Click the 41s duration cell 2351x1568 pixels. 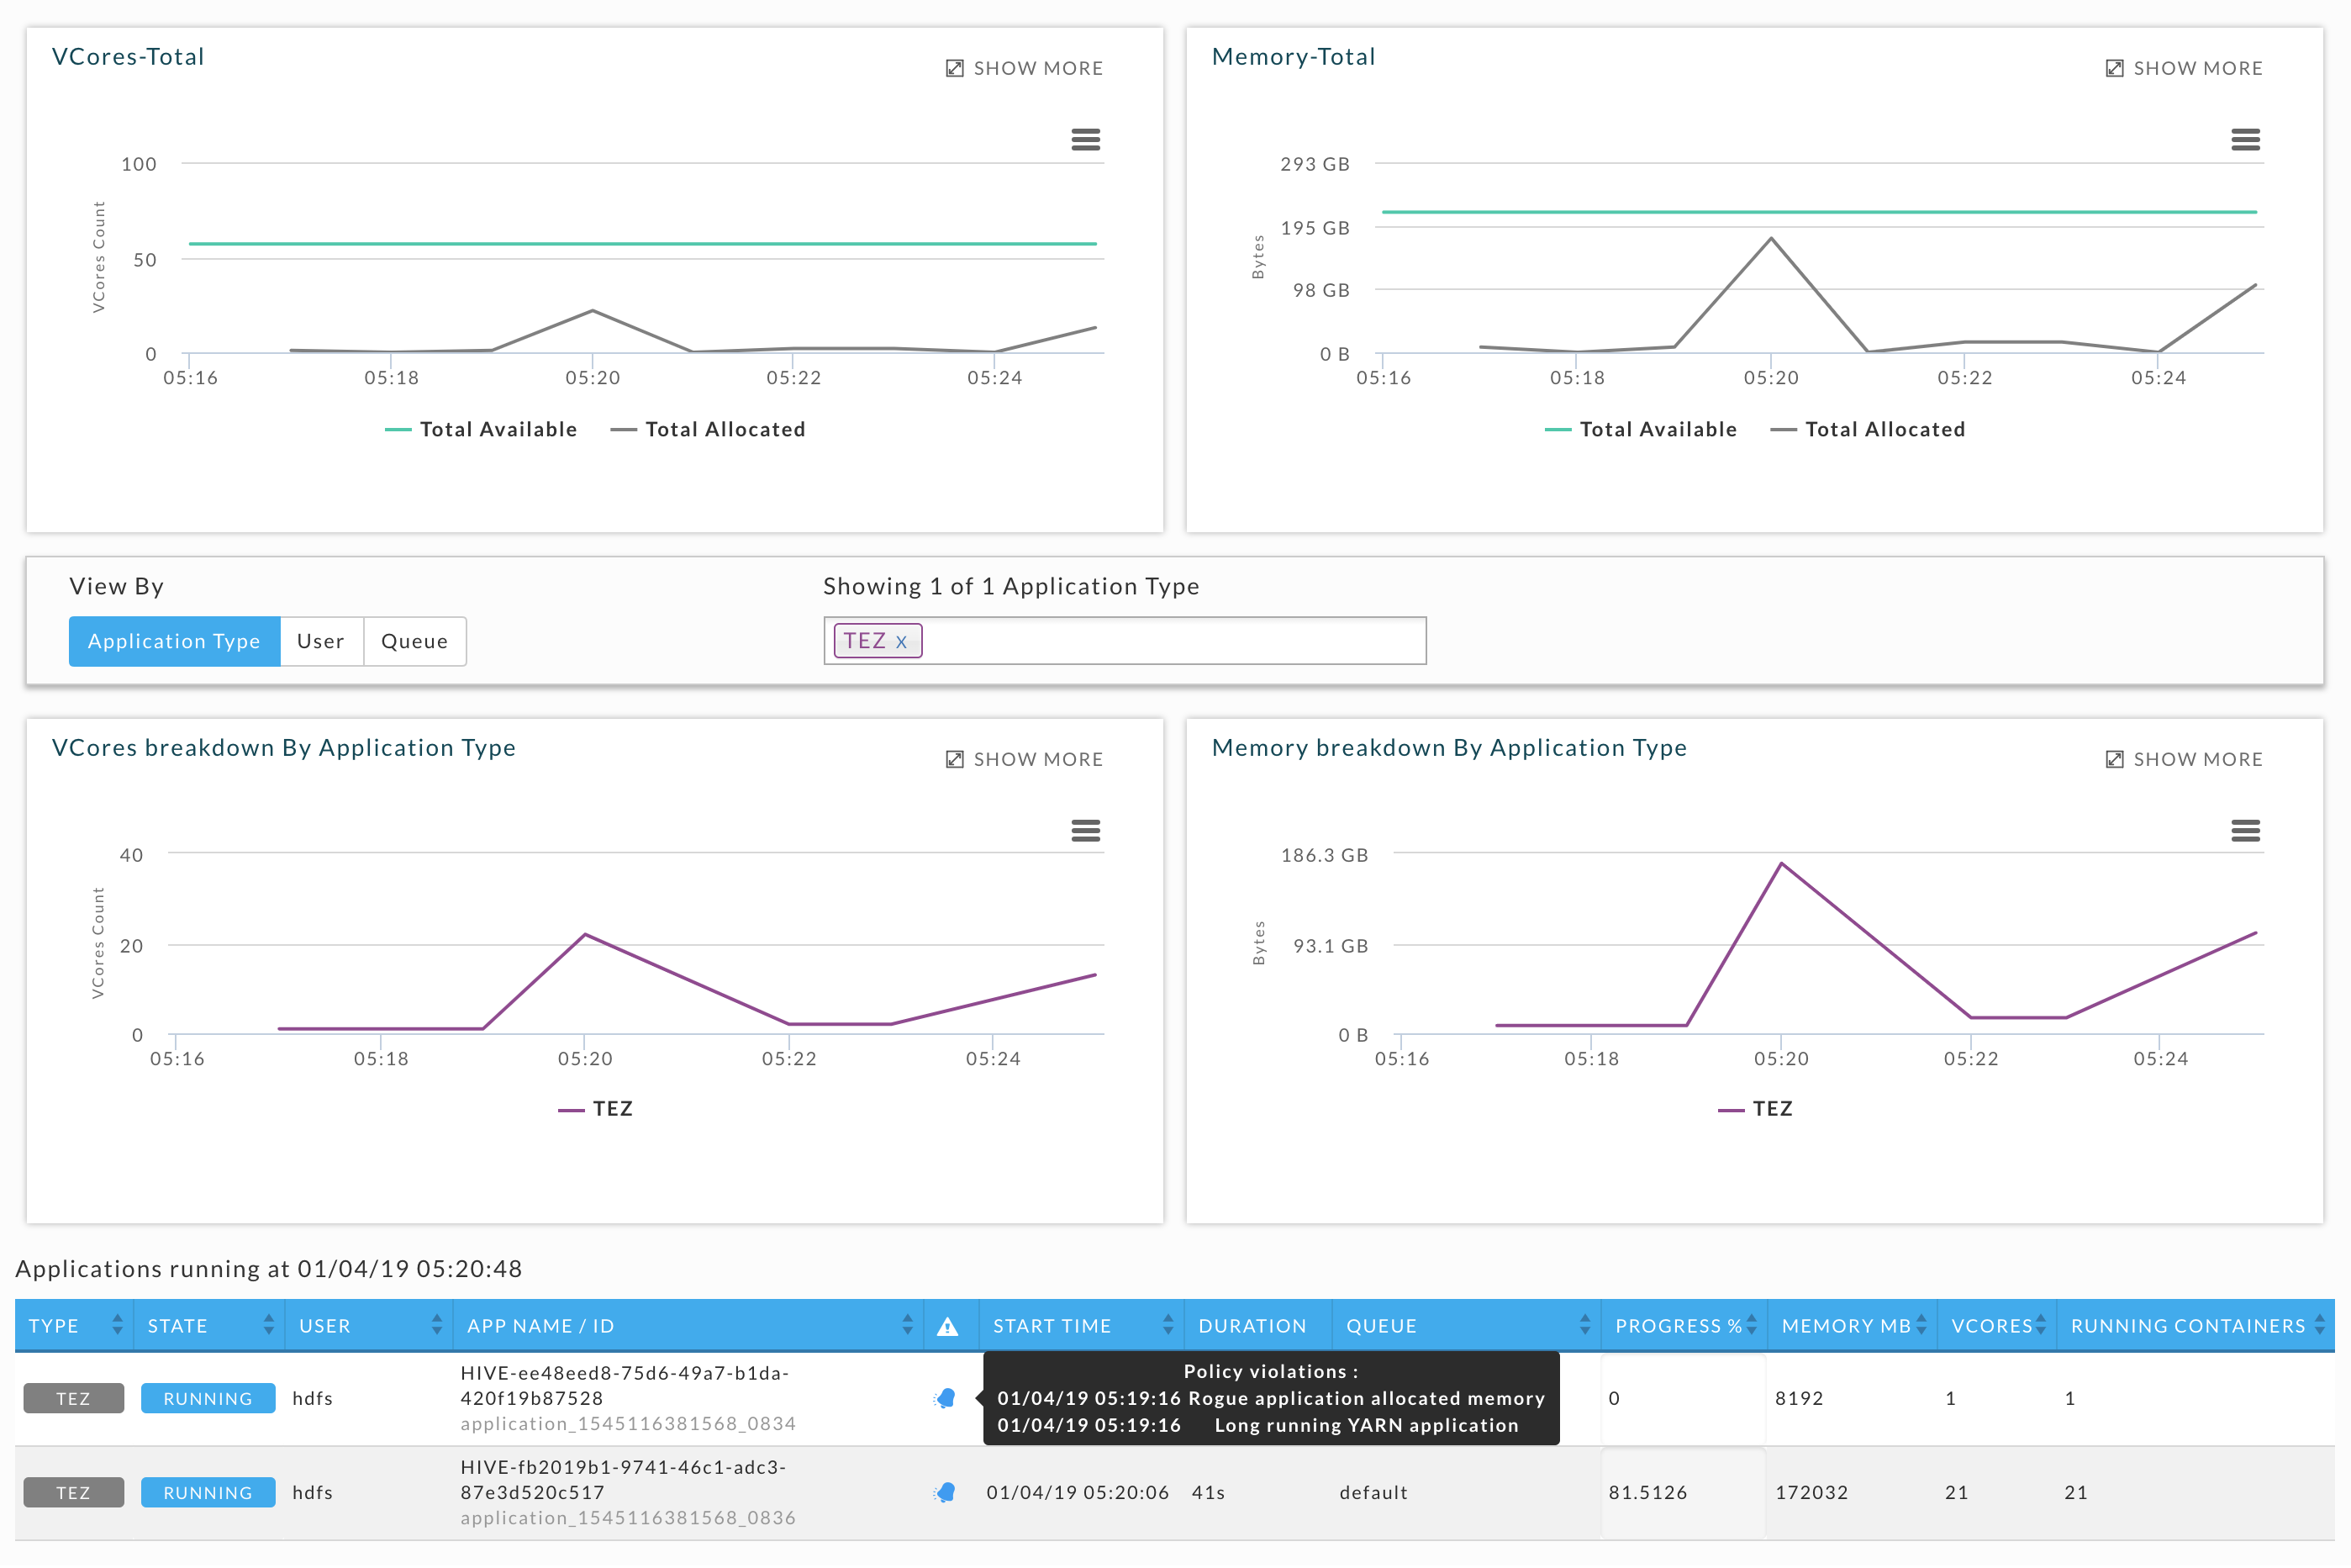[1209, 1492]
